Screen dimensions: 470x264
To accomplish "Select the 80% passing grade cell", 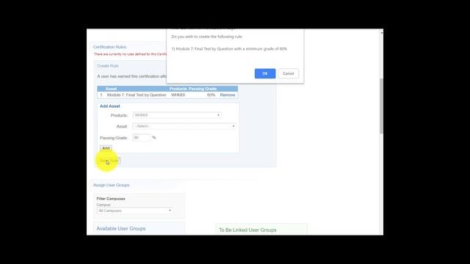I will (211, 95).
